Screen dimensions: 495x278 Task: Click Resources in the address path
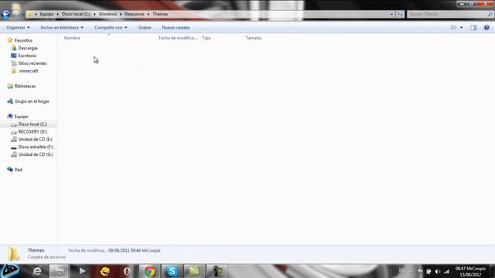point(135,14)
